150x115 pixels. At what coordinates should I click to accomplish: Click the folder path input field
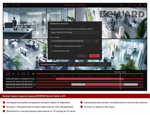(x=71, y=41)
